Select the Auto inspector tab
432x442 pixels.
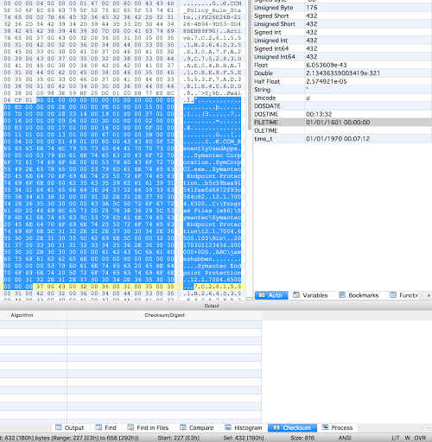(271, 295)
